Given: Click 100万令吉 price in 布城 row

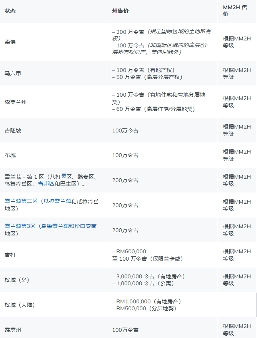Looking at the screenshot, I should [125, 155].
